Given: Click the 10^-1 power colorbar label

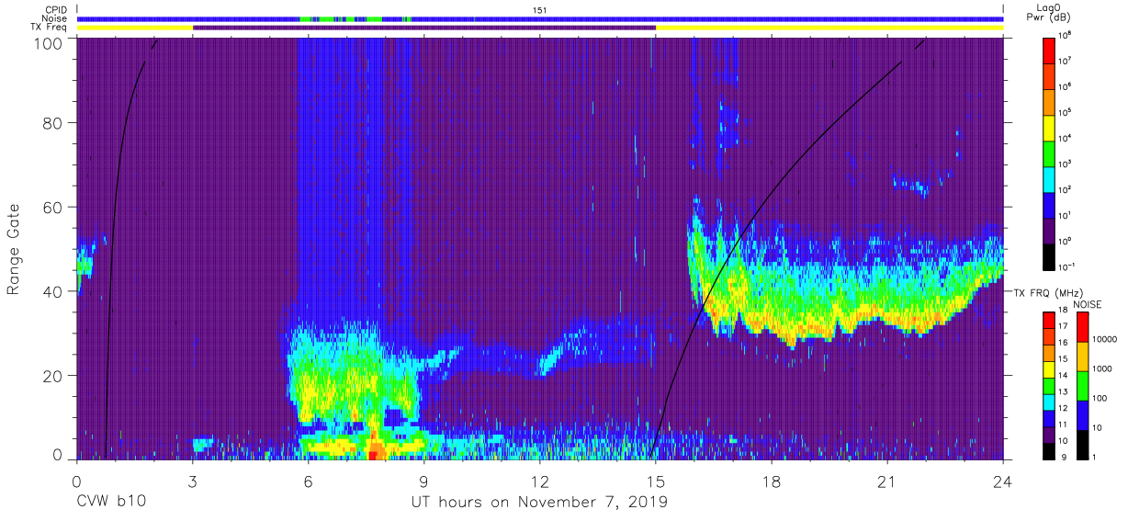Looking at the screenshot, I should pos(1066,266).
